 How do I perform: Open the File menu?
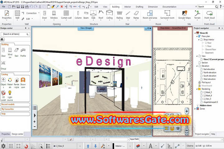[3, 7]
